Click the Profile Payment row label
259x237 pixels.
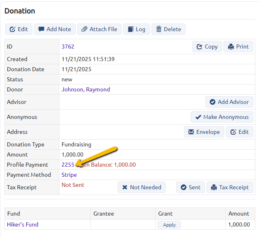tap(27, 165)
